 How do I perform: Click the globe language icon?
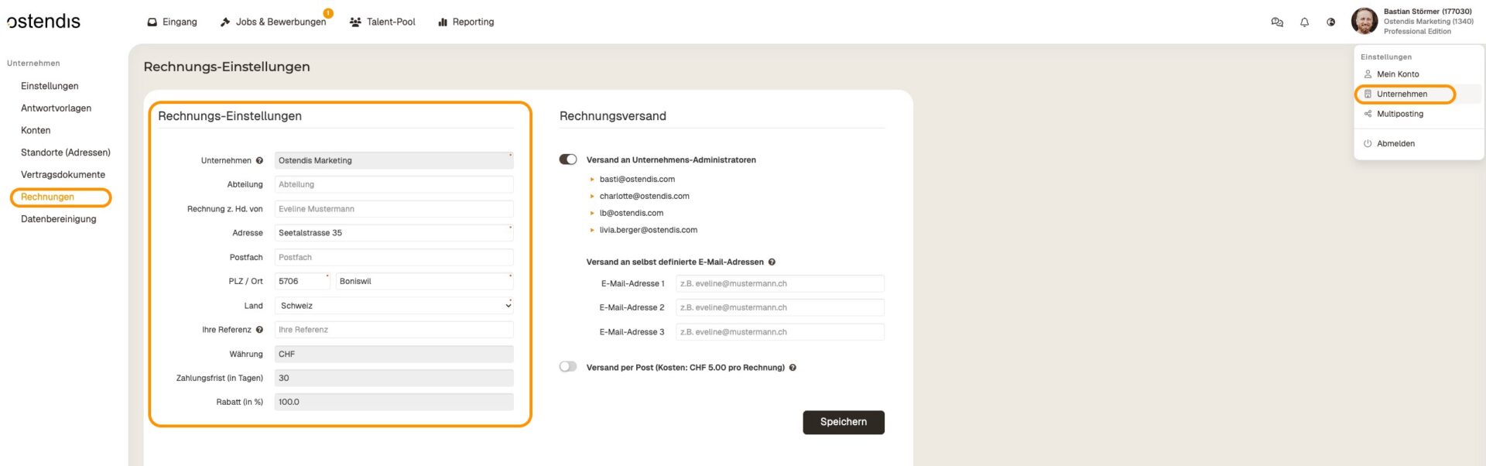click(1330, 22)
